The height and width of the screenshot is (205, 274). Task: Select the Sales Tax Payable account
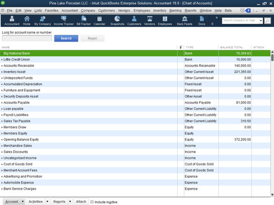[135, 121]
